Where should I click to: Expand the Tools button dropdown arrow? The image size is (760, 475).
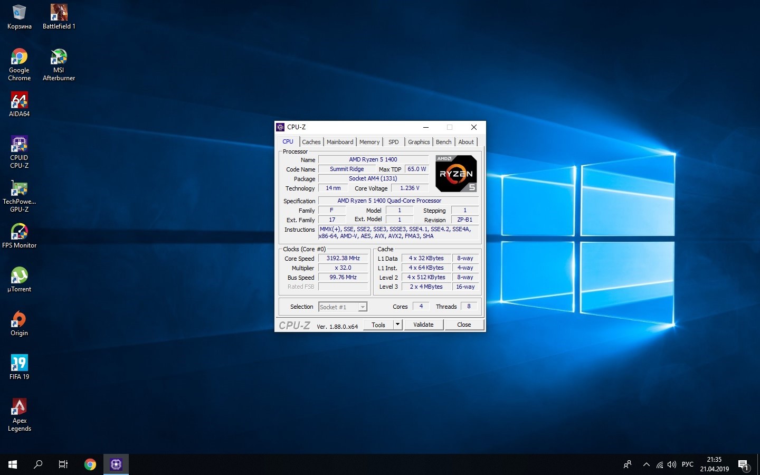398,325
